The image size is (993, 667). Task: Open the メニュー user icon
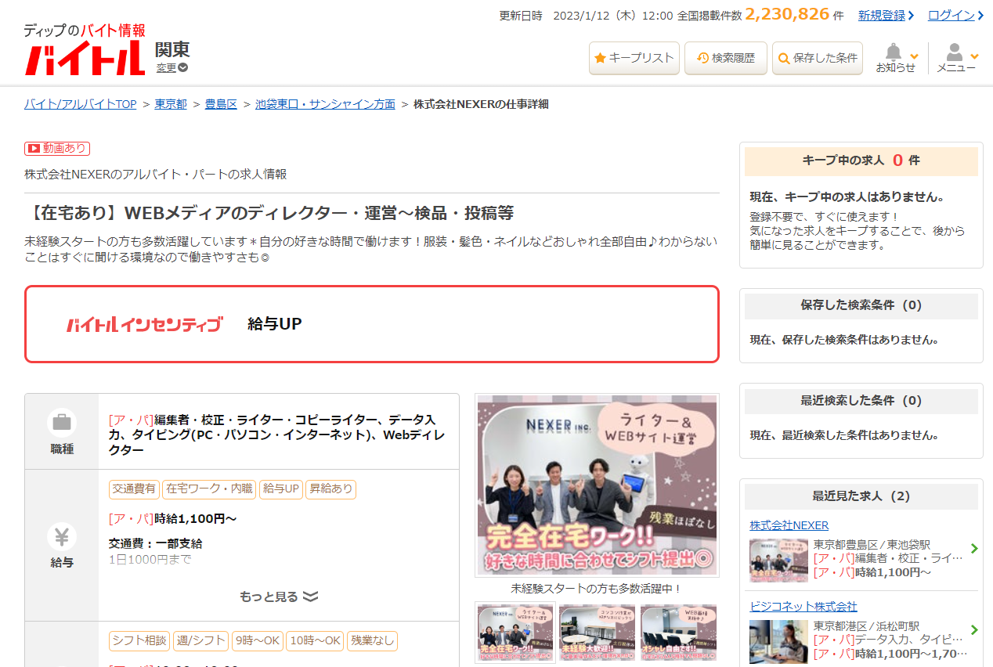pos(954,53)
